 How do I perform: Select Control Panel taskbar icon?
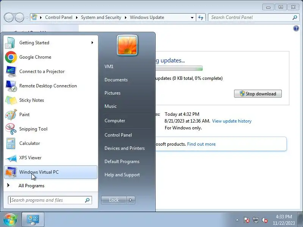pos(33,220)
